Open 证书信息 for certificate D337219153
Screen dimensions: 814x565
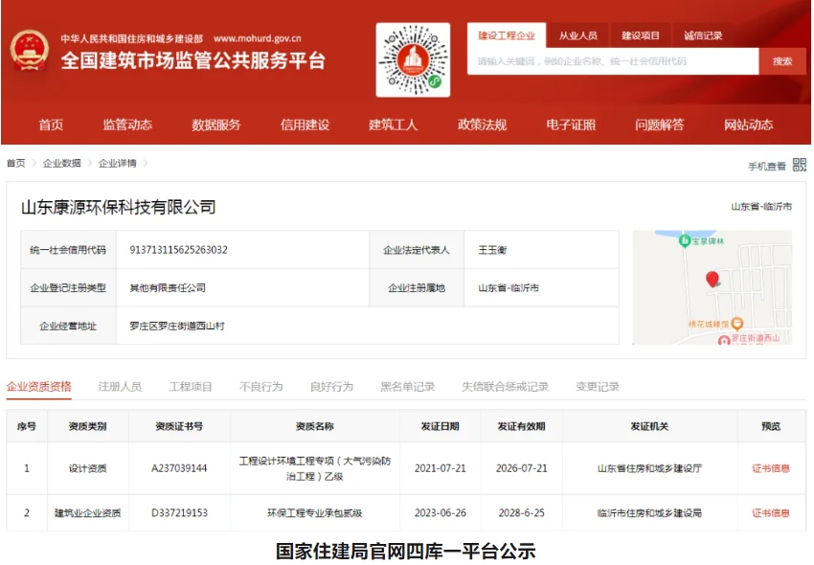(771, 513)
